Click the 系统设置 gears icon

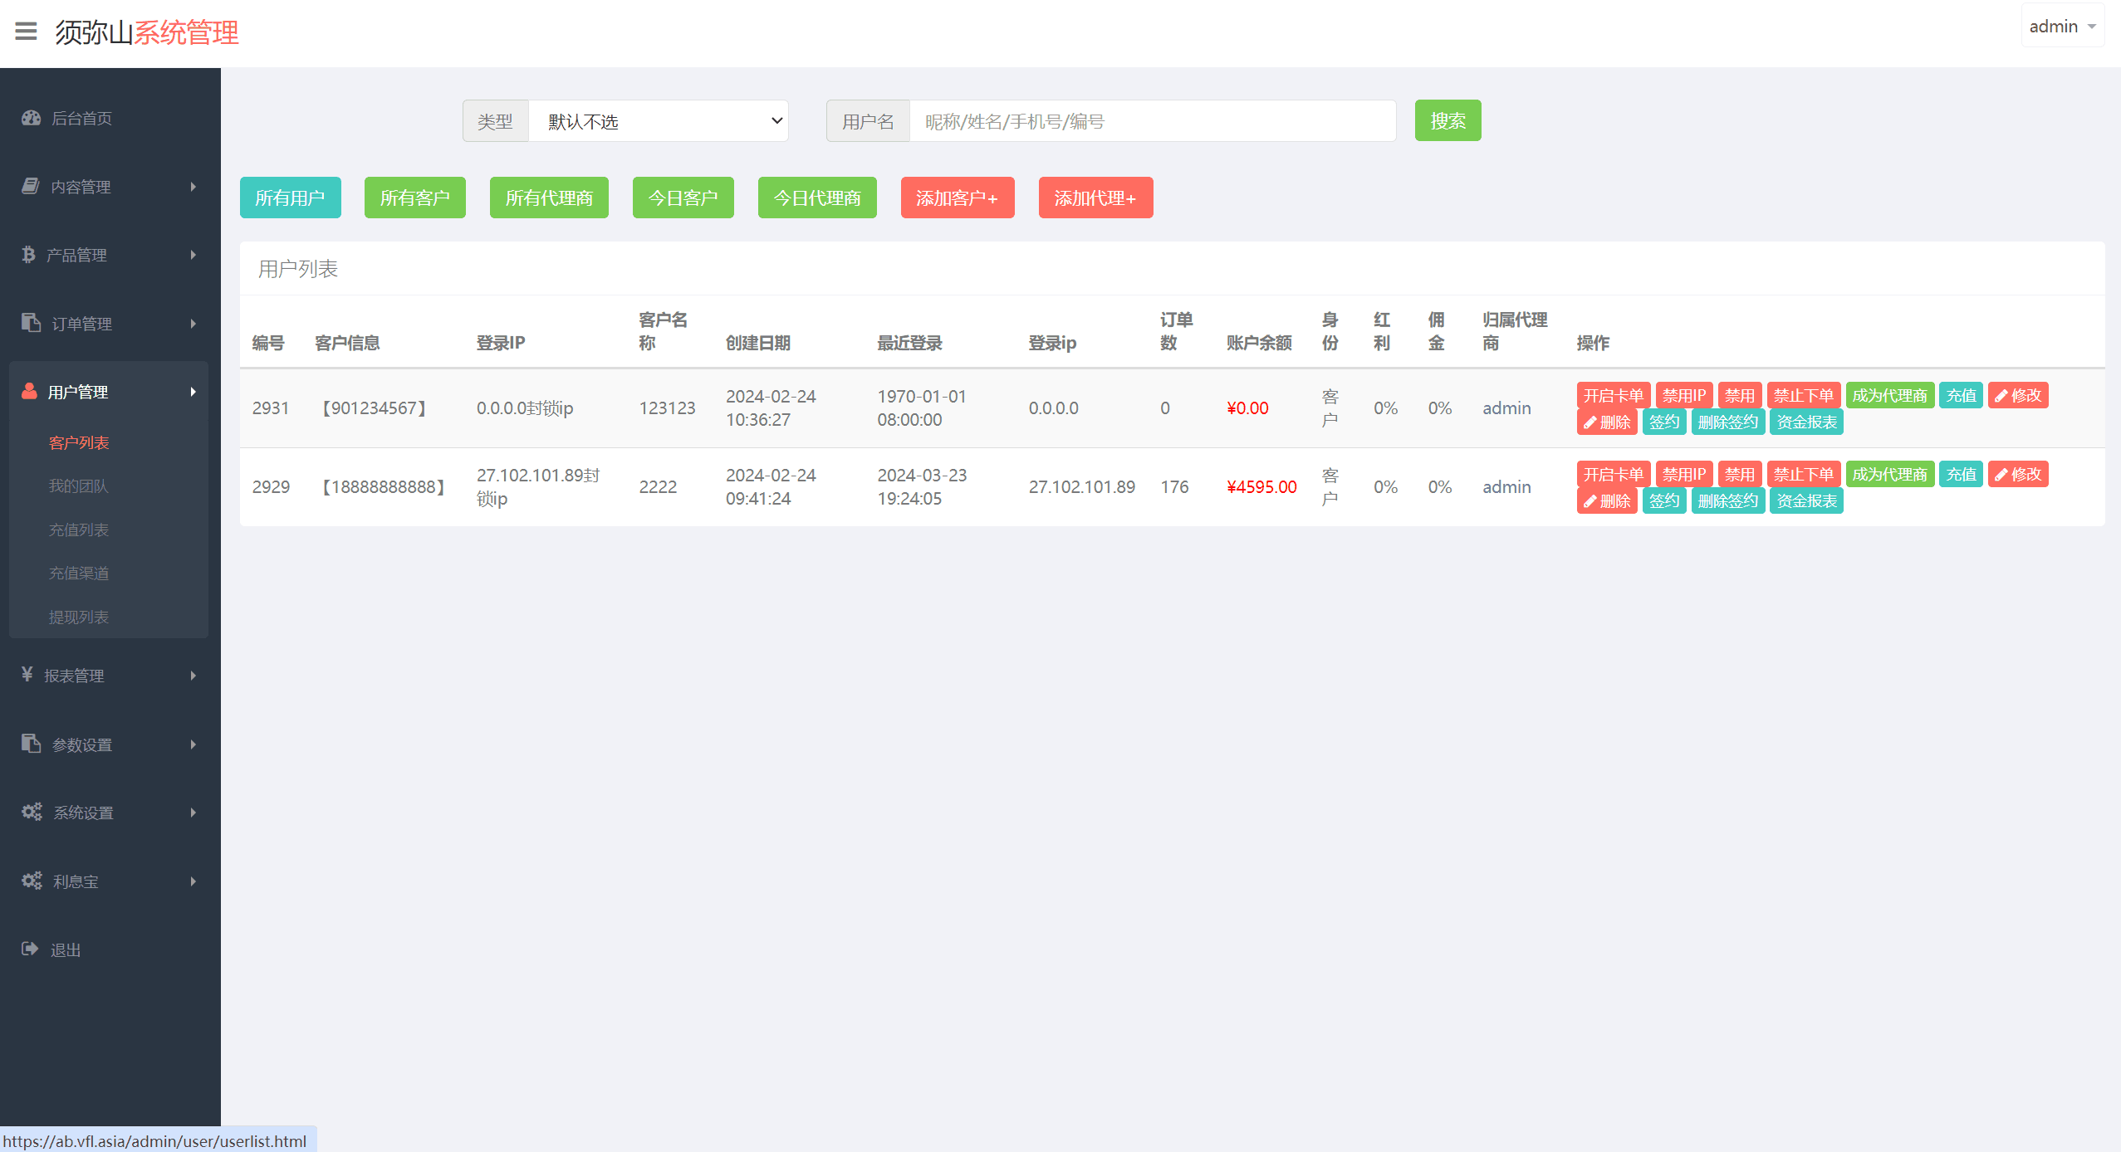pyautogui.click(x=32, y=812)
